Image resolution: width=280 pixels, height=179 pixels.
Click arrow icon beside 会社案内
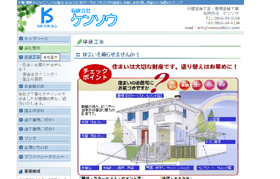coord(21,48)
